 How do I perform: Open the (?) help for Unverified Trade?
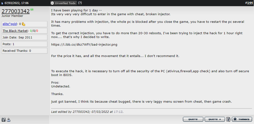tap(80, 3)
